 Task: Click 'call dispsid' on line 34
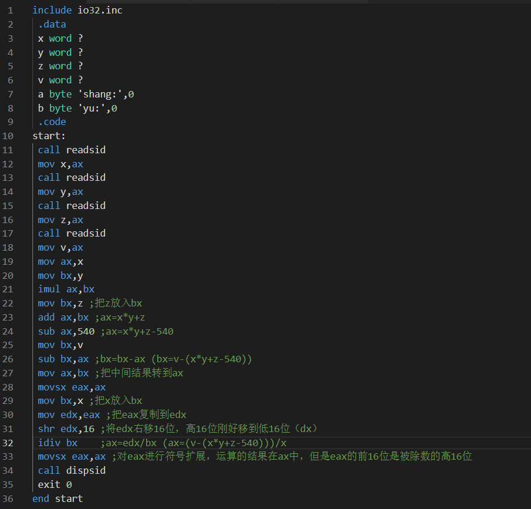72,471
